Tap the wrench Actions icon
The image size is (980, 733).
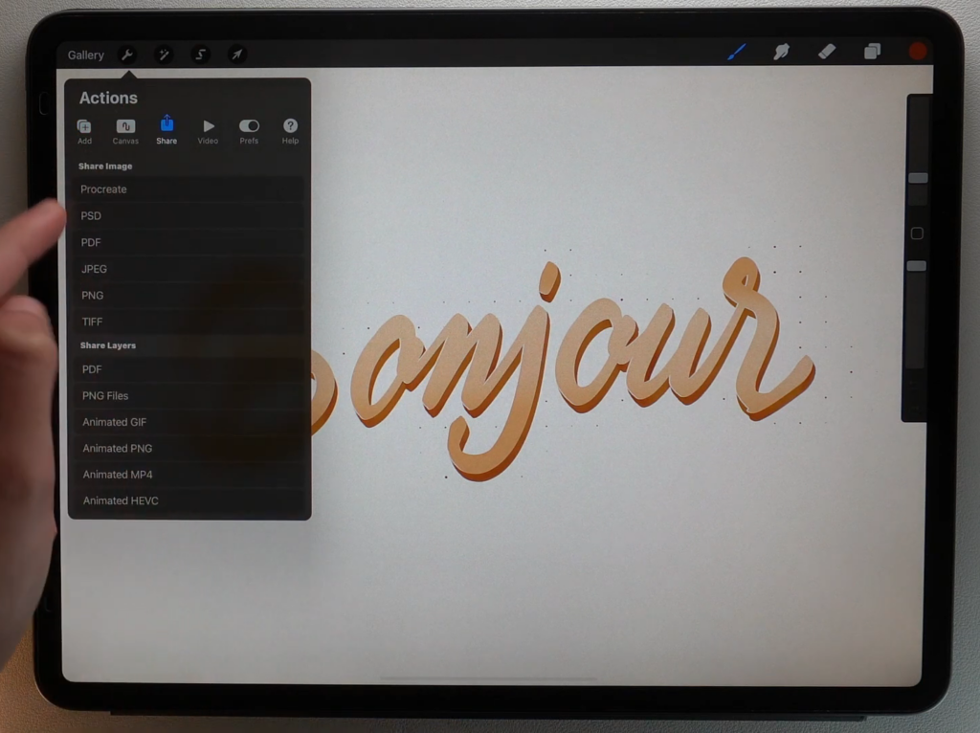(x=127, y=55)
